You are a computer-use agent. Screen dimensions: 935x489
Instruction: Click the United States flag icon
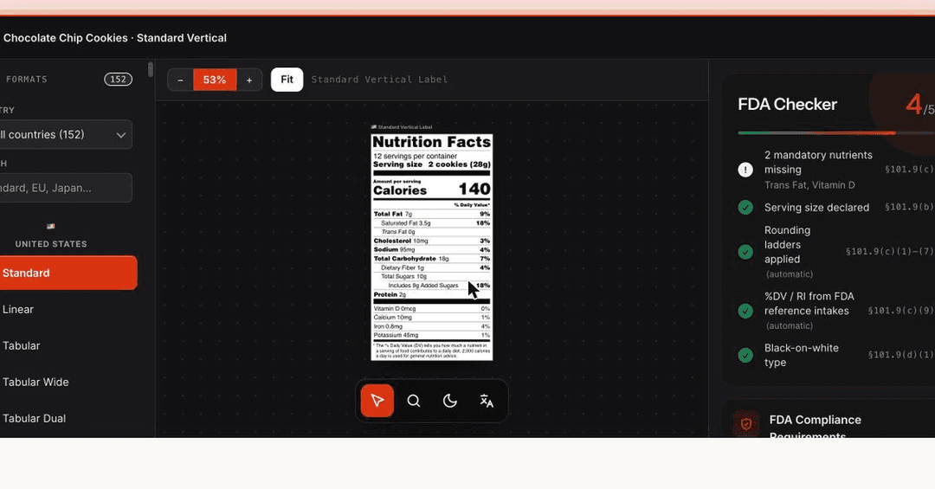coord(51,226)
